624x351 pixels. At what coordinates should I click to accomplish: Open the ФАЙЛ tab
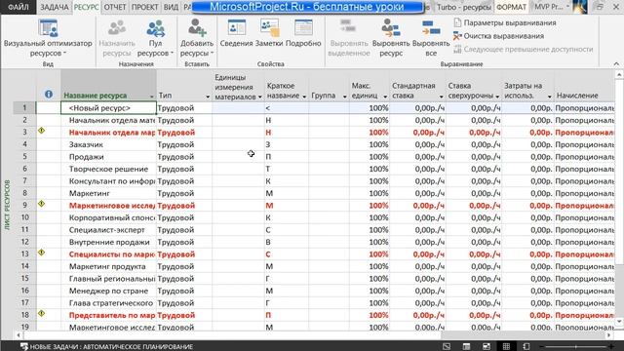[x=19, y=7]
